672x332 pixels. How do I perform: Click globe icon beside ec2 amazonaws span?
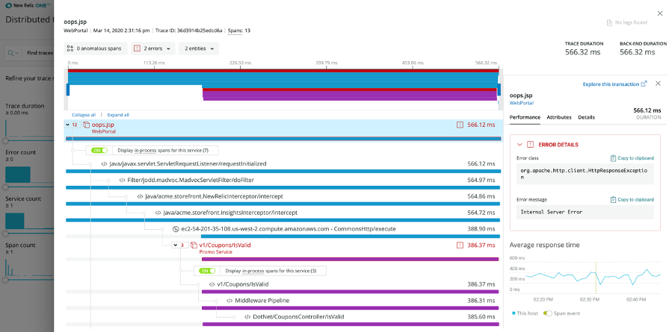point(175,229)
